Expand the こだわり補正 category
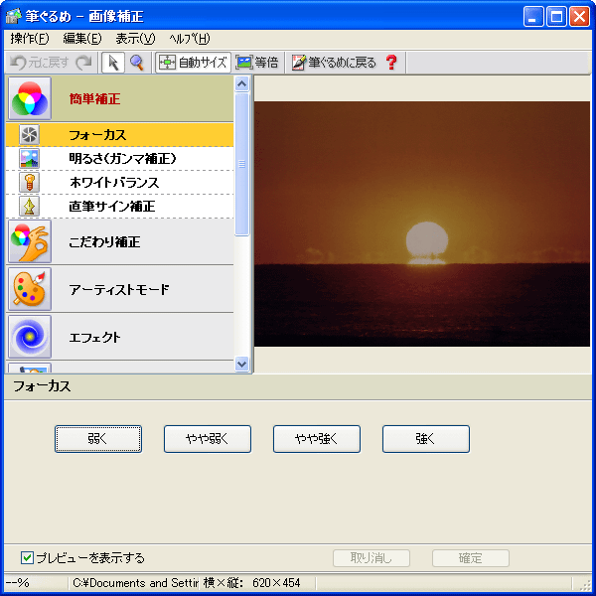 click(x=119, y=242)
